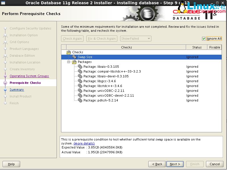Click the Configure Security Updates step
Image resolution: width=227 pixels, height=170 pixels.
click(x=30, y=28)
